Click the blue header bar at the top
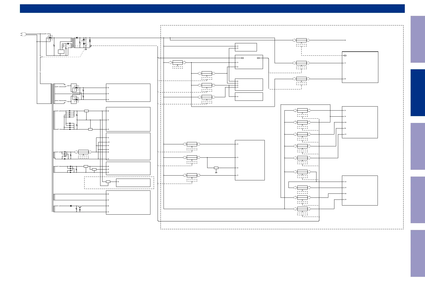 [x=212, y=8]
